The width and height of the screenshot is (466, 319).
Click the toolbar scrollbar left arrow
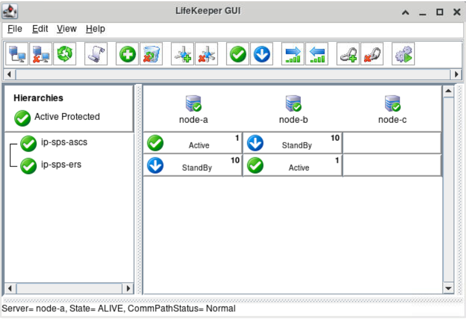10,75
